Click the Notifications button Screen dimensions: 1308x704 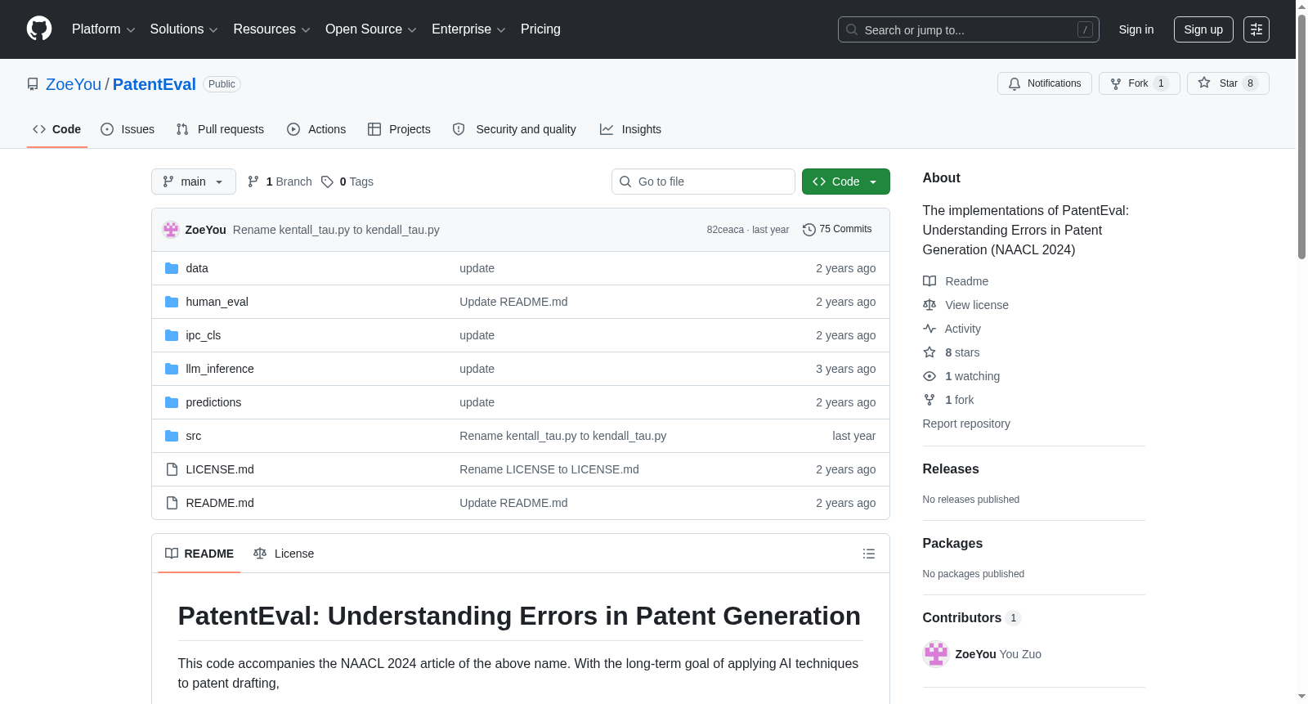tap(1045, 83)
